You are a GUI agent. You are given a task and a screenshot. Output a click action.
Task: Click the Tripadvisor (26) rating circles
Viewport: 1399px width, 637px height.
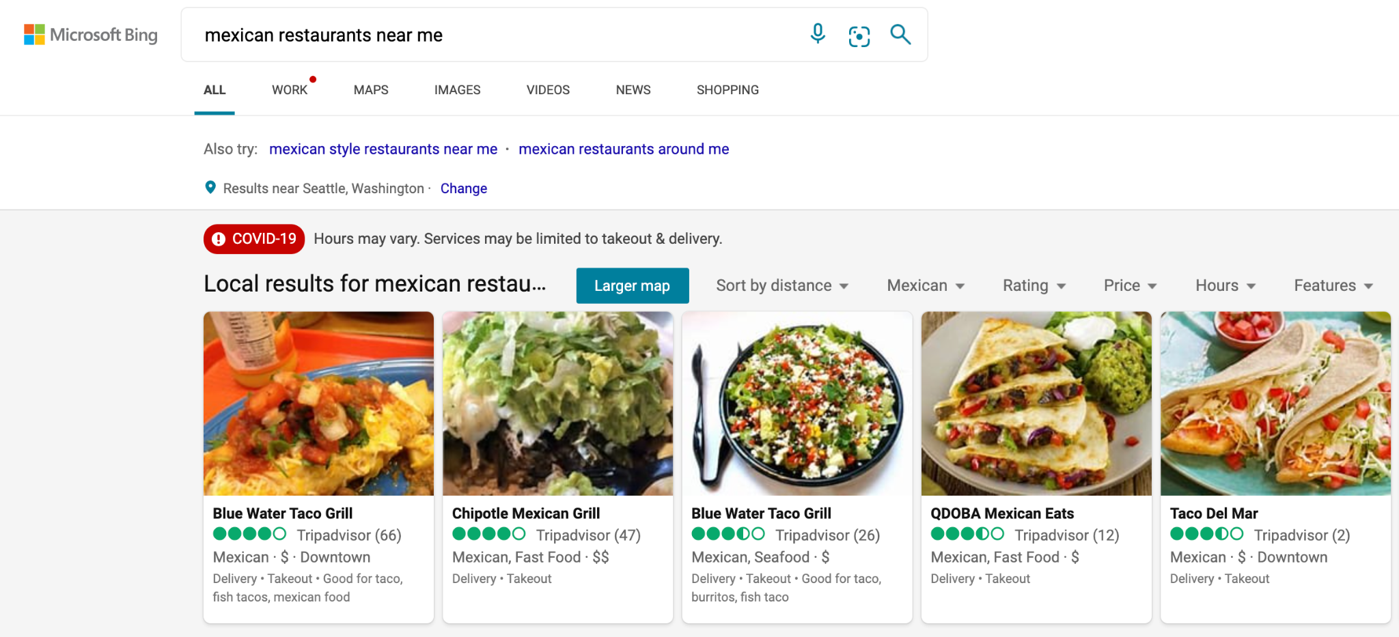[x=728, y=534]
